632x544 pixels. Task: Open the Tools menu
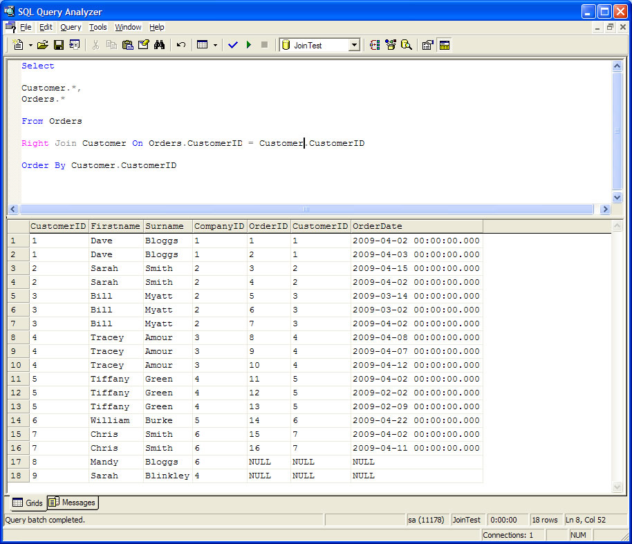[x=98, y=27]
